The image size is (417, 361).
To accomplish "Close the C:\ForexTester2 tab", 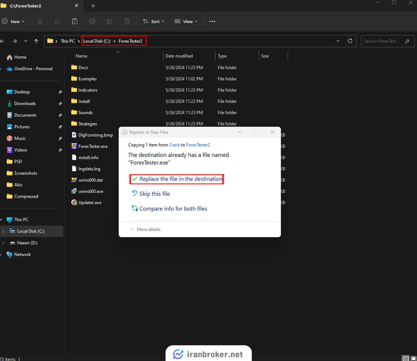I will pyautogui.click(x=76, y=6).
